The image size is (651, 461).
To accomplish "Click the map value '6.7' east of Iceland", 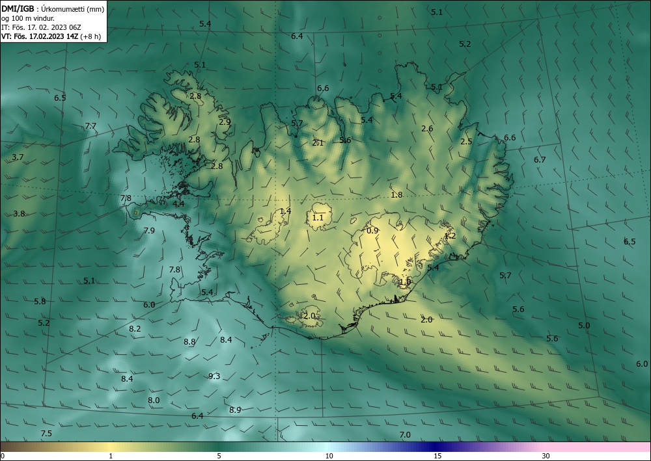I will [540, 159].
